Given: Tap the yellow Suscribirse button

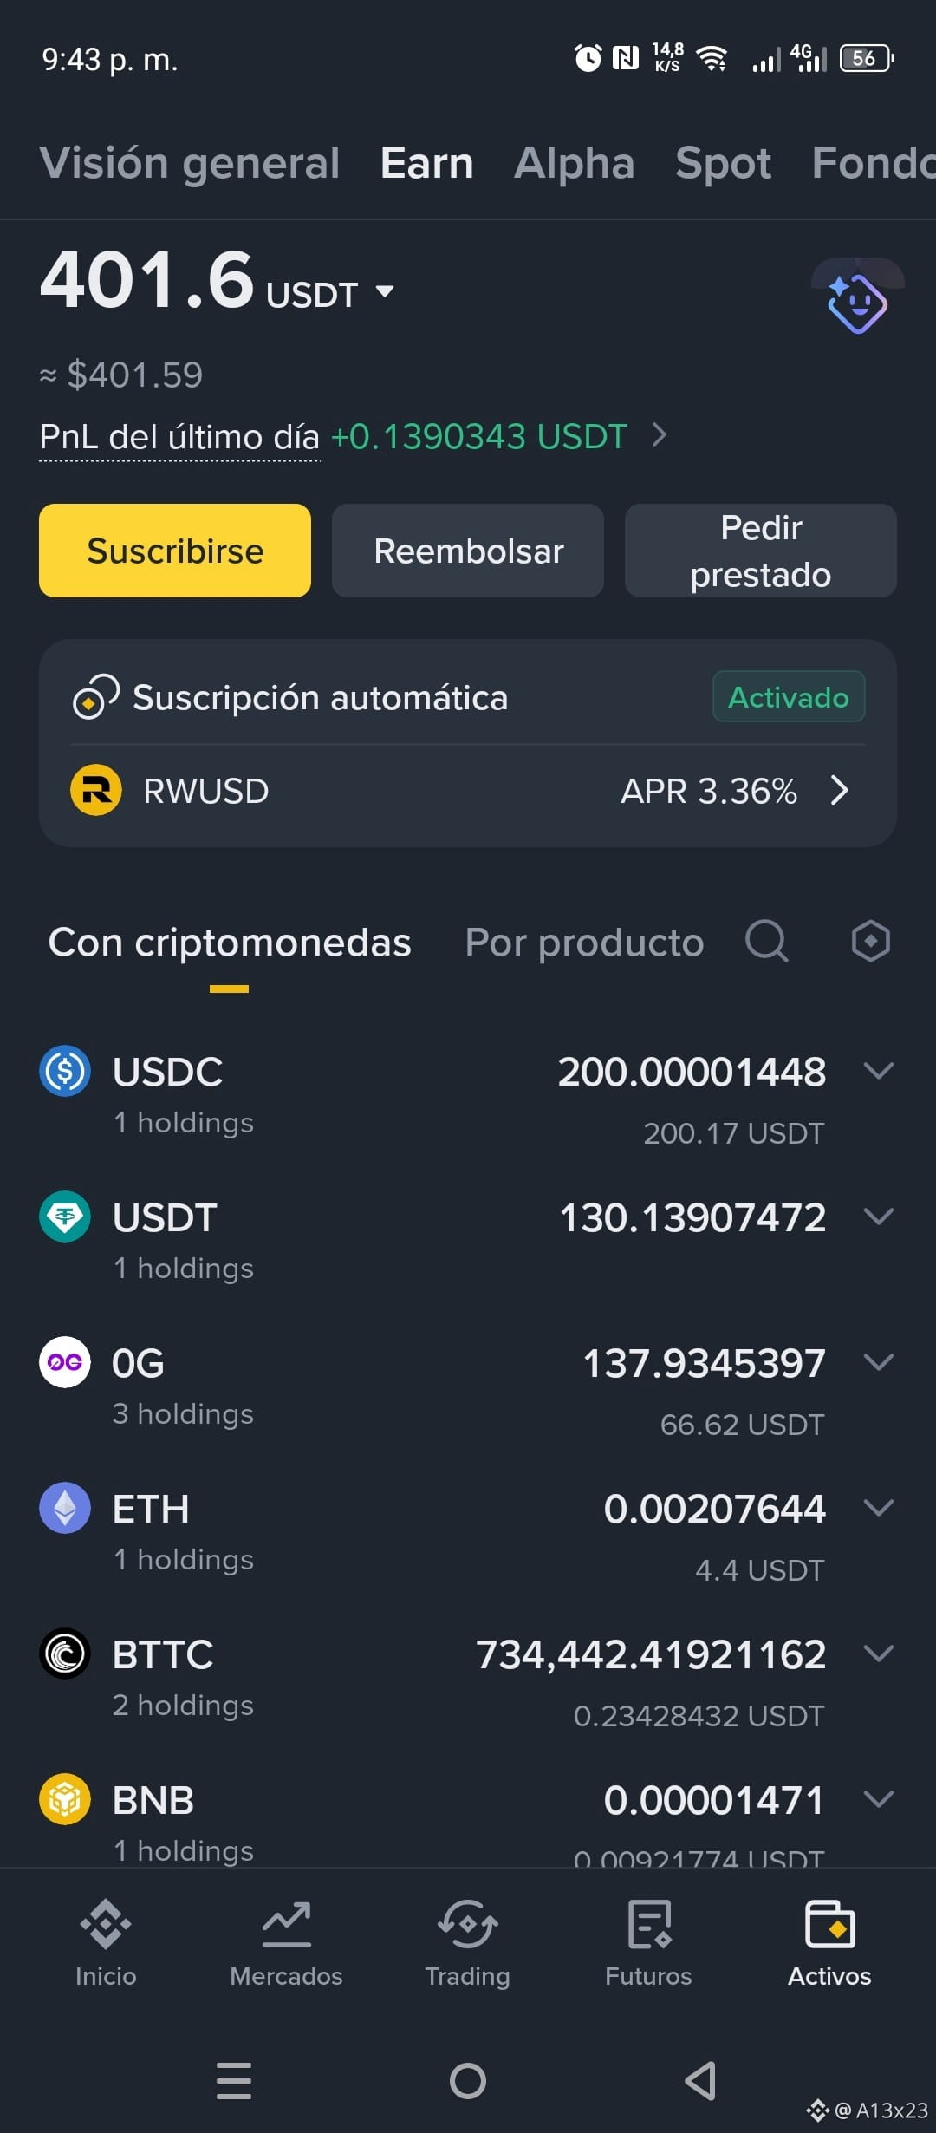Looking at the screenshot, I should coord(175,551).
